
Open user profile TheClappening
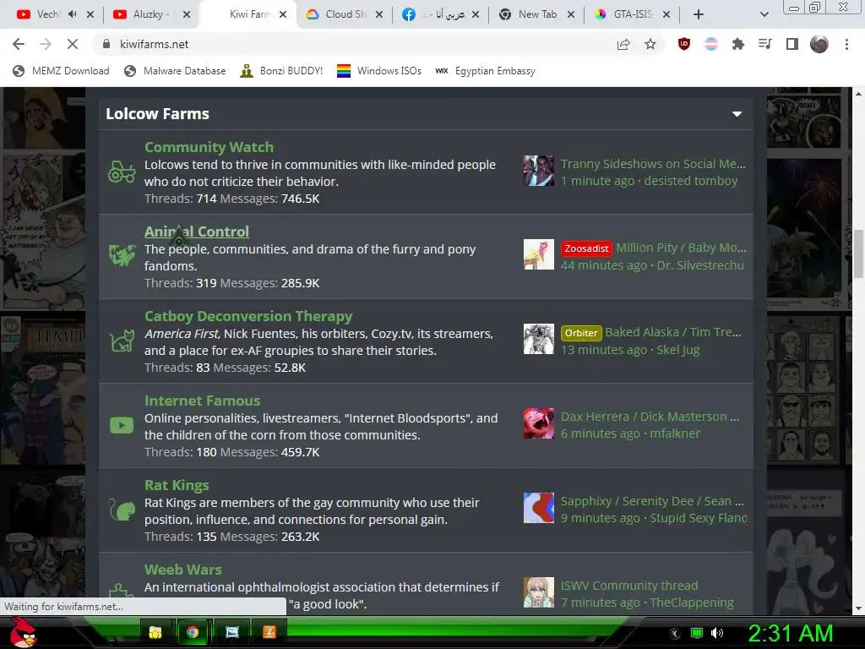tap(692, 603)
